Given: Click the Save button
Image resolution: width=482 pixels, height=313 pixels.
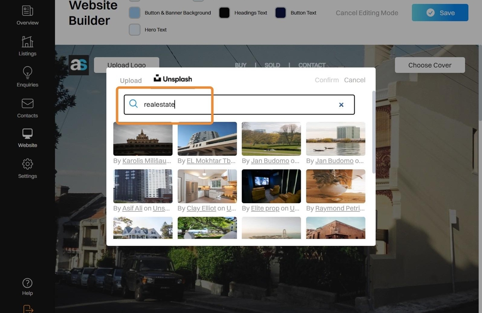Looking at the screenshot, I should 440,12.
